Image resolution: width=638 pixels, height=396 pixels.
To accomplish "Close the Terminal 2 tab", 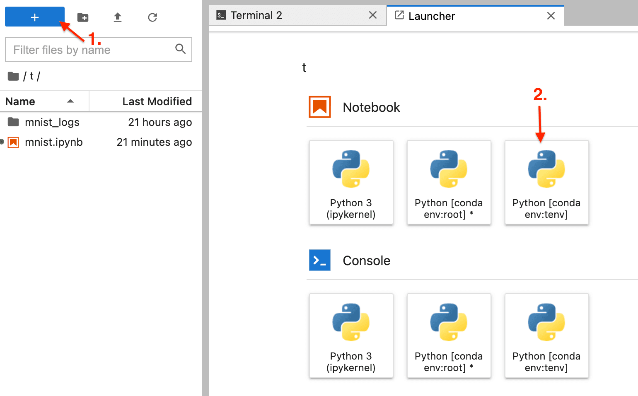I will point(373,15).
